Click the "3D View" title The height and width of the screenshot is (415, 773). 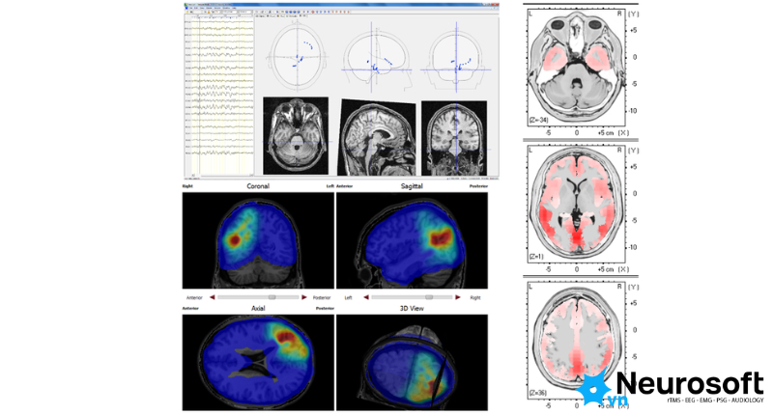tap(412, 308)
